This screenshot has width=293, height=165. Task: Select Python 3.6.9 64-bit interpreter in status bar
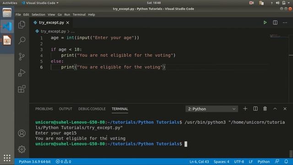(35, 162)
